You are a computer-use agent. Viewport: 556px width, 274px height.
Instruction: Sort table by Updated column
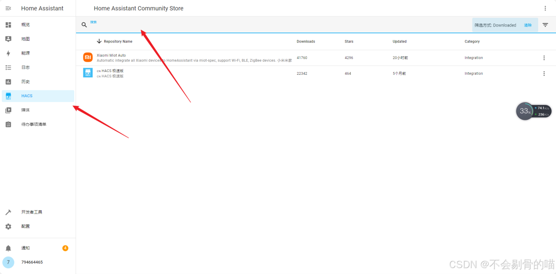tap(400, 42)
